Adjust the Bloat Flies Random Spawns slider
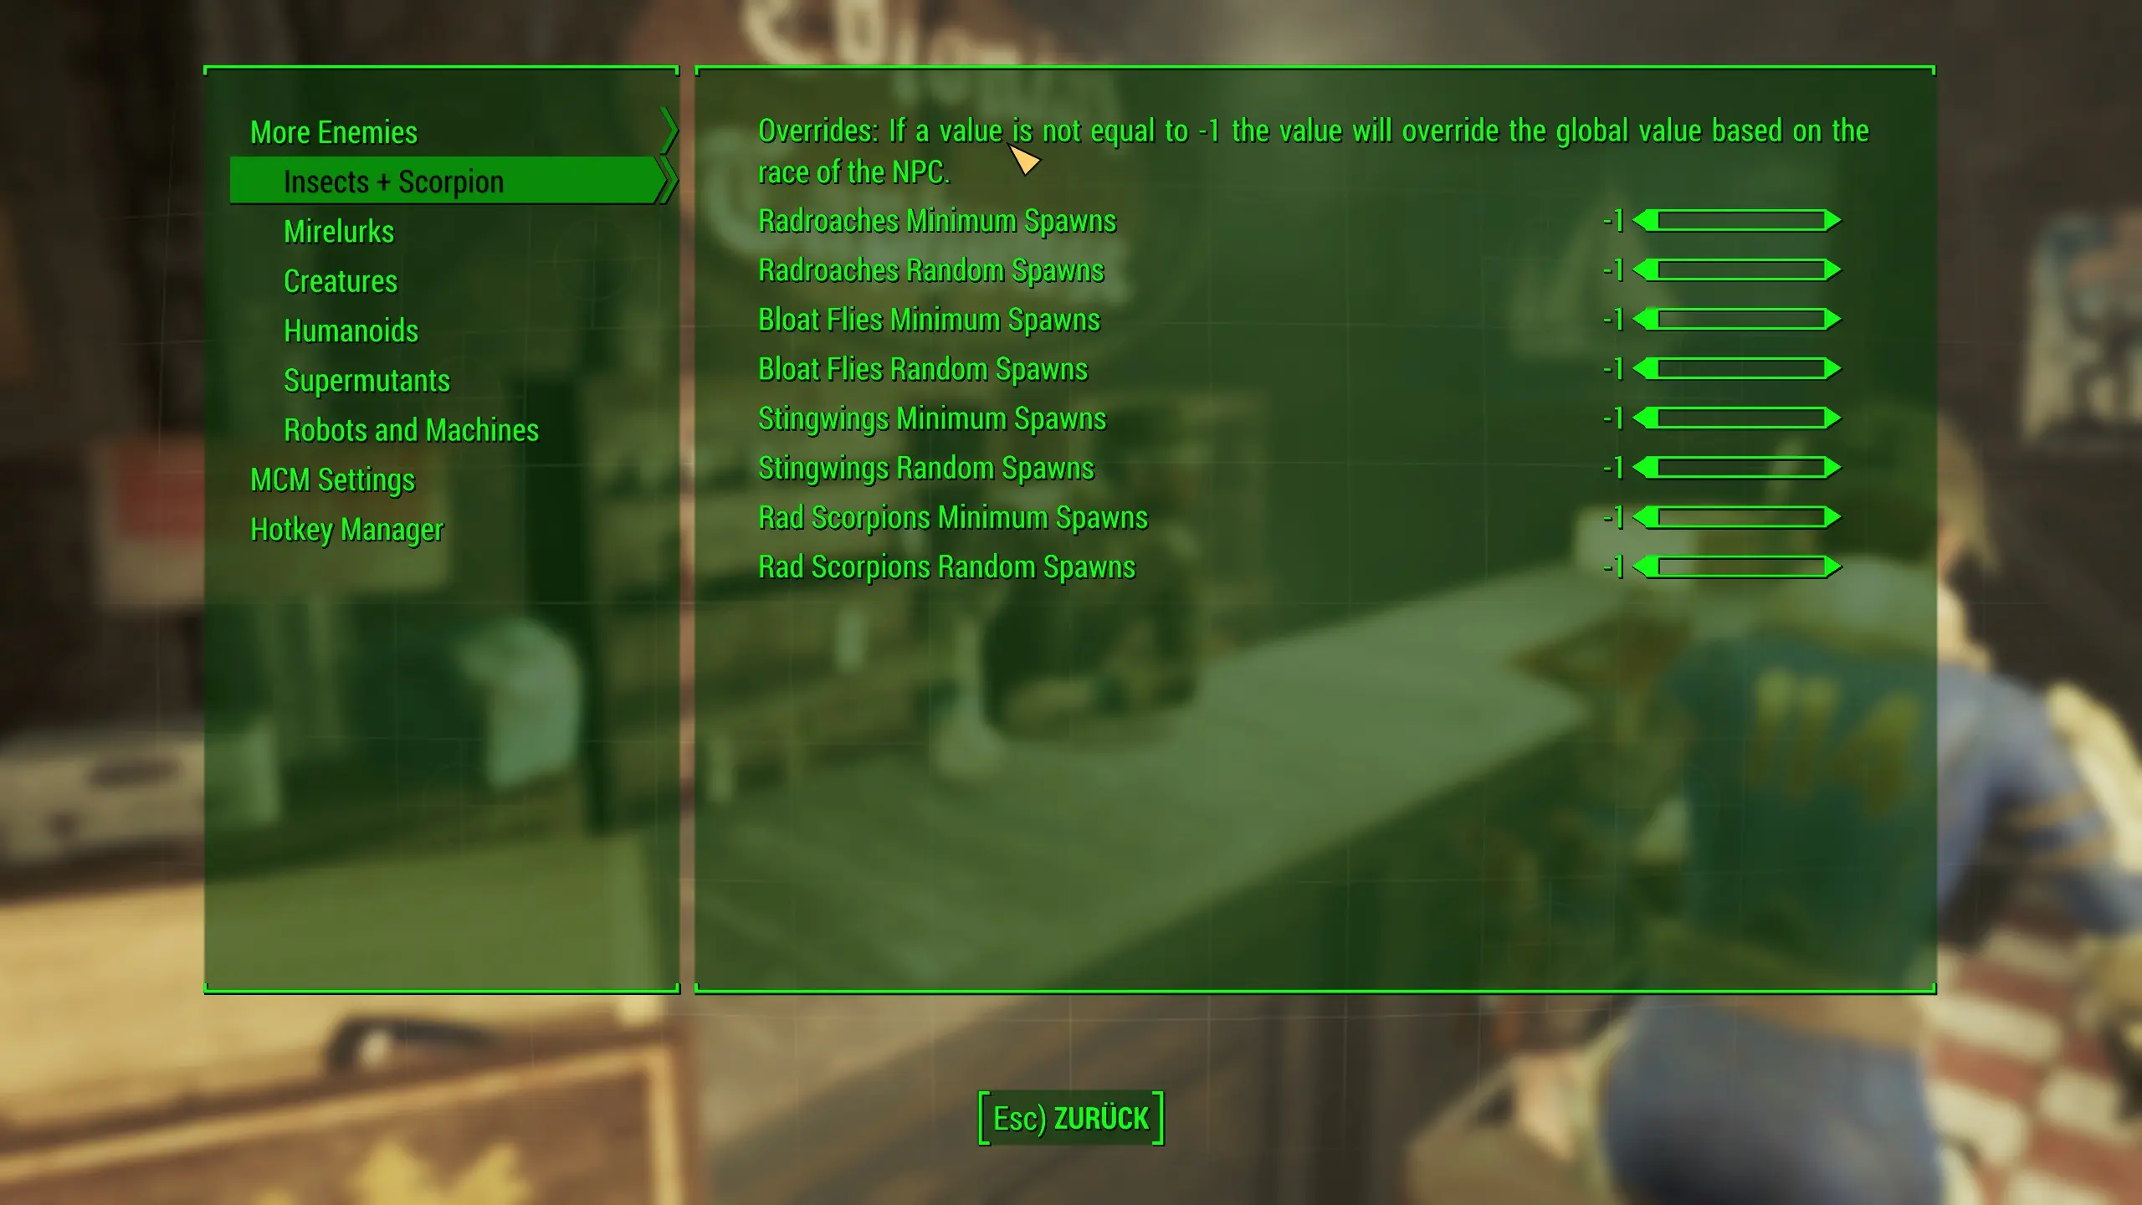2142x1205 pixels. tap(1736, 368)
